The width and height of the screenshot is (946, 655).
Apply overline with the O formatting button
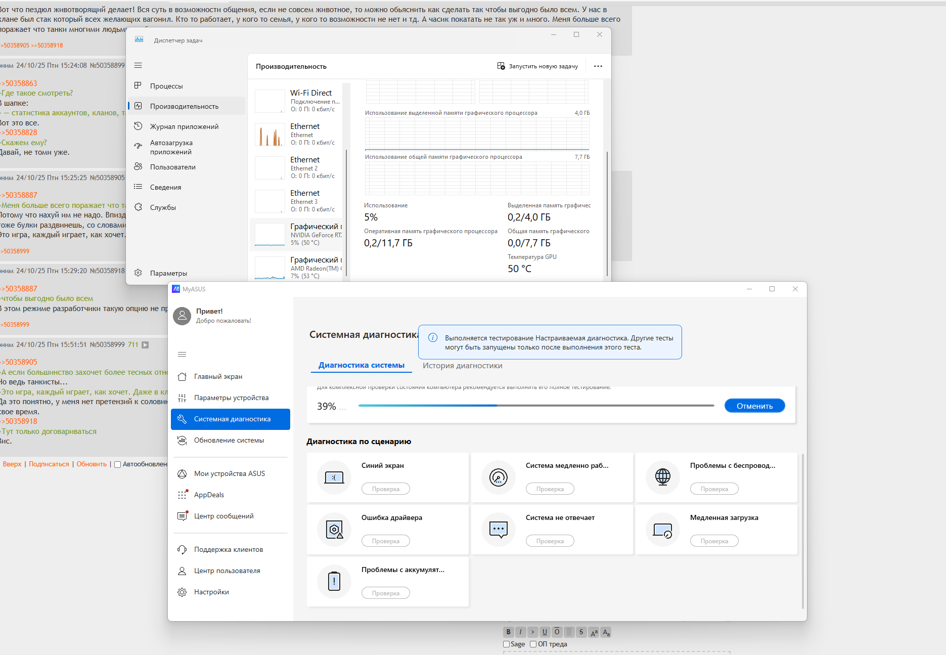click(557, 632)
